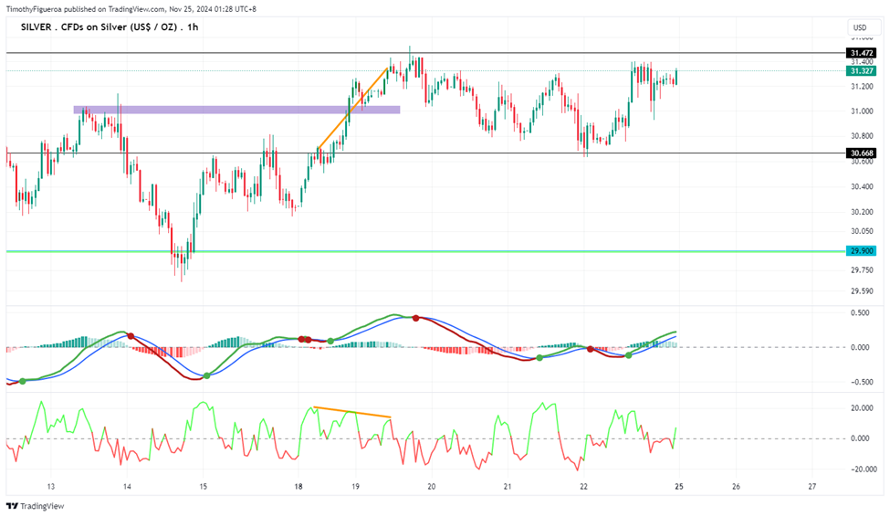Click date label 18 on time axis
The image size is (890, 517).
pyautogui.click(x=298, y=486)
